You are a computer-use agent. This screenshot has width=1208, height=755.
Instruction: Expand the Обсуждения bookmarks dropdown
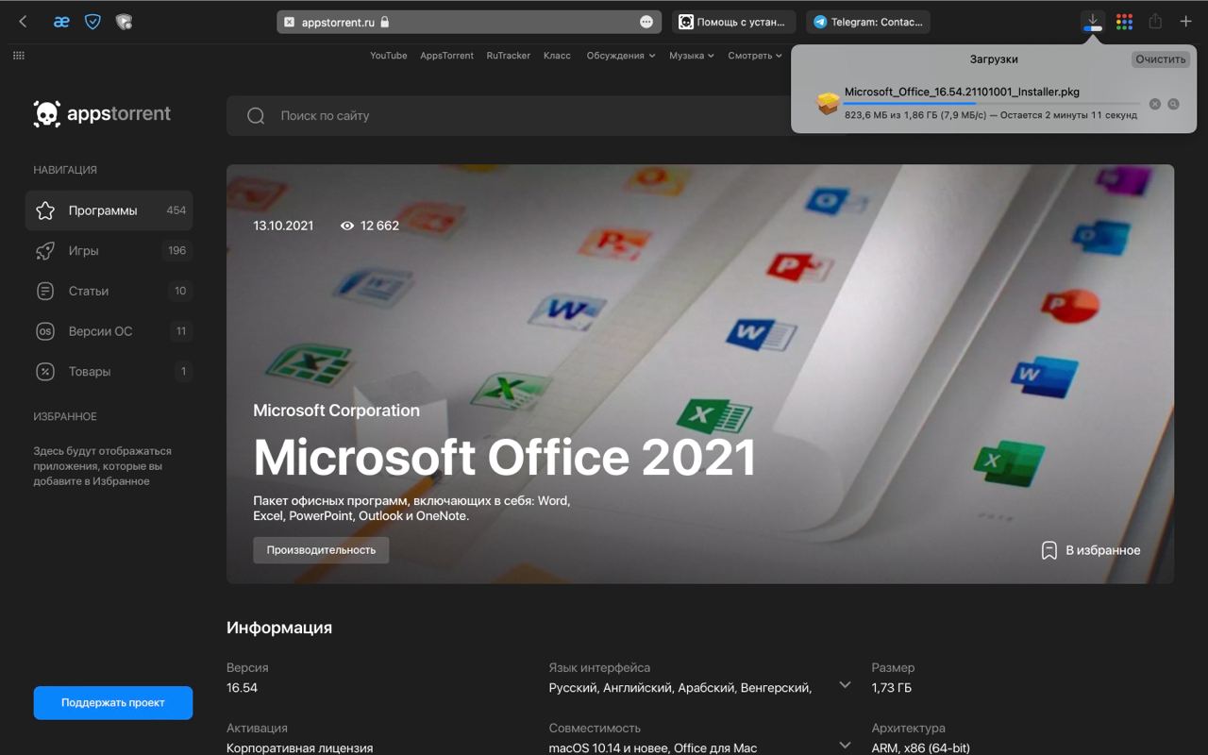(621, 56)
